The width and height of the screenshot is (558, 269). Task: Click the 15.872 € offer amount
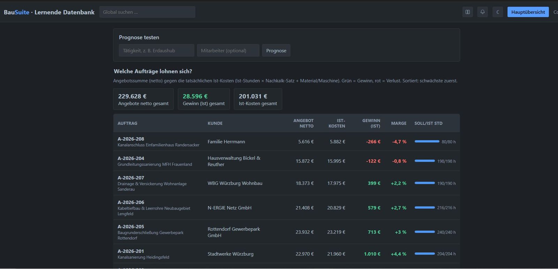tap(305, 161)
